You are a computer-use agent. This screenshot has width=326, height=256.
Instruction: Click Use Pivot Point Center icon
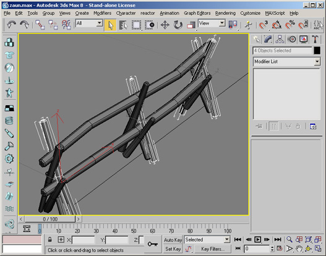233,25
